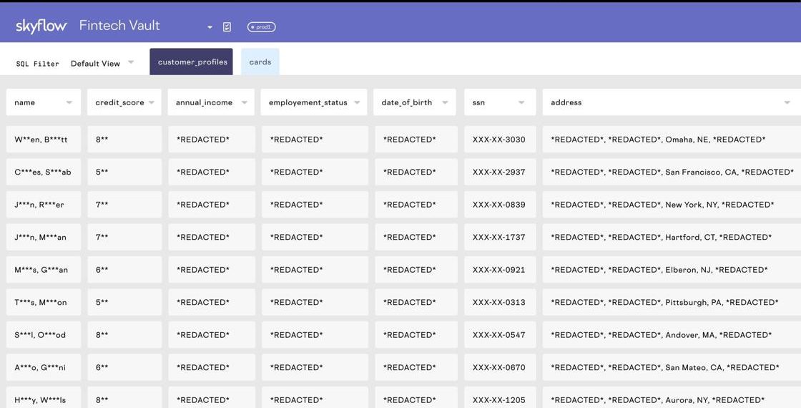Image resolution: width=801 pixels, height=408 pixels.
Task: Select the name cell S***l, O***od
Action: tap(44, 335)
